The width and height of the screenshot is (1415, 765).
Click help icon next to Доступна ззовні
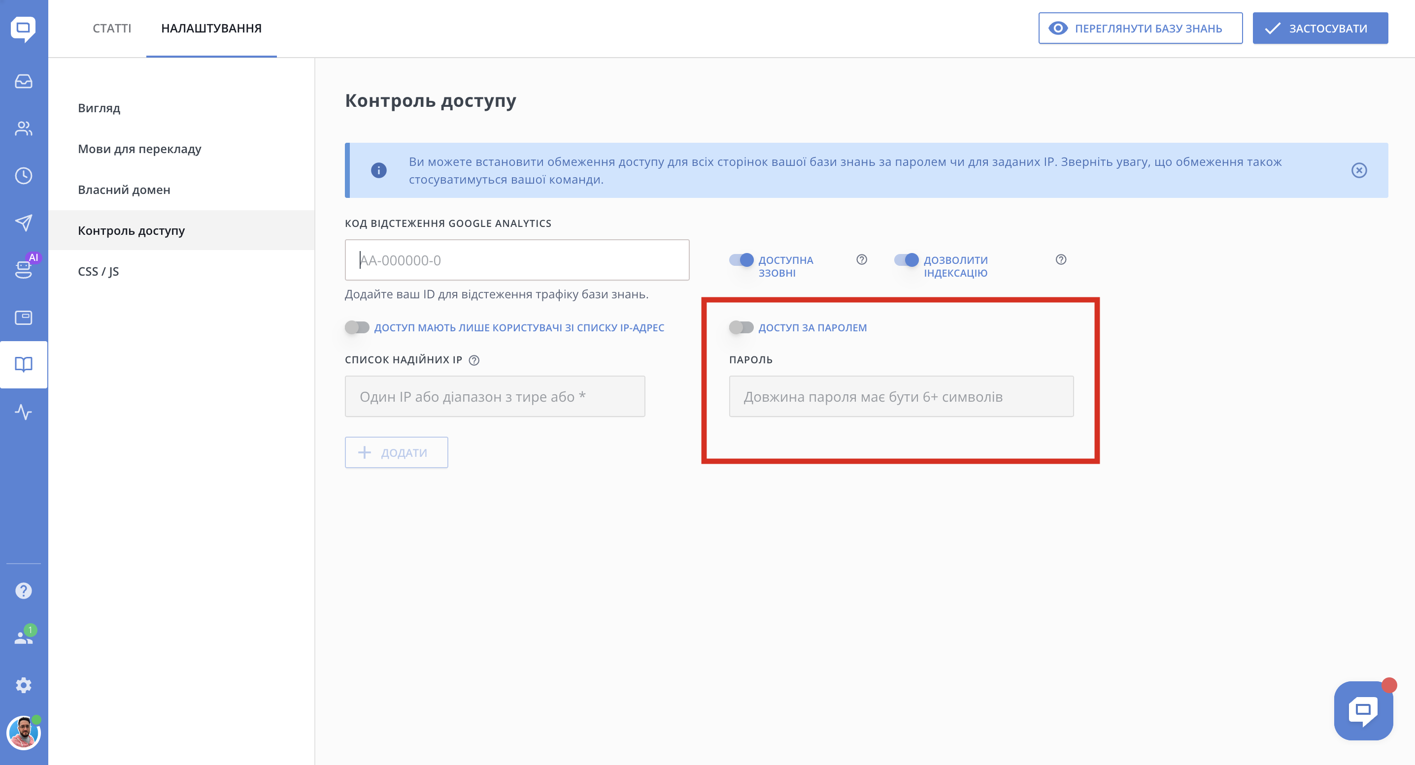(861, 259)
